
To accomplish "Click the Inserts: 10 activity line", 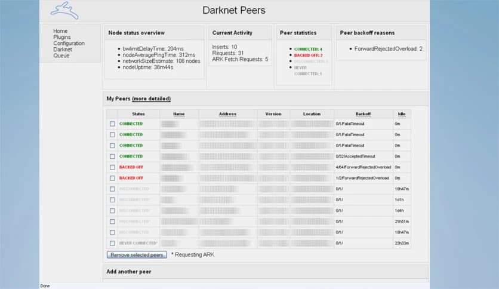I will pyautogui.click(x=224, y=47).
